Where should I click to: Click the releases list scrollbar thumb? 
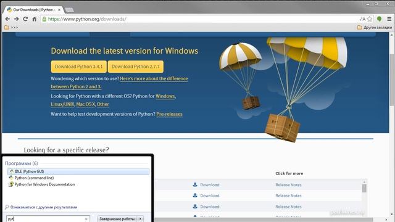[364, 188]
